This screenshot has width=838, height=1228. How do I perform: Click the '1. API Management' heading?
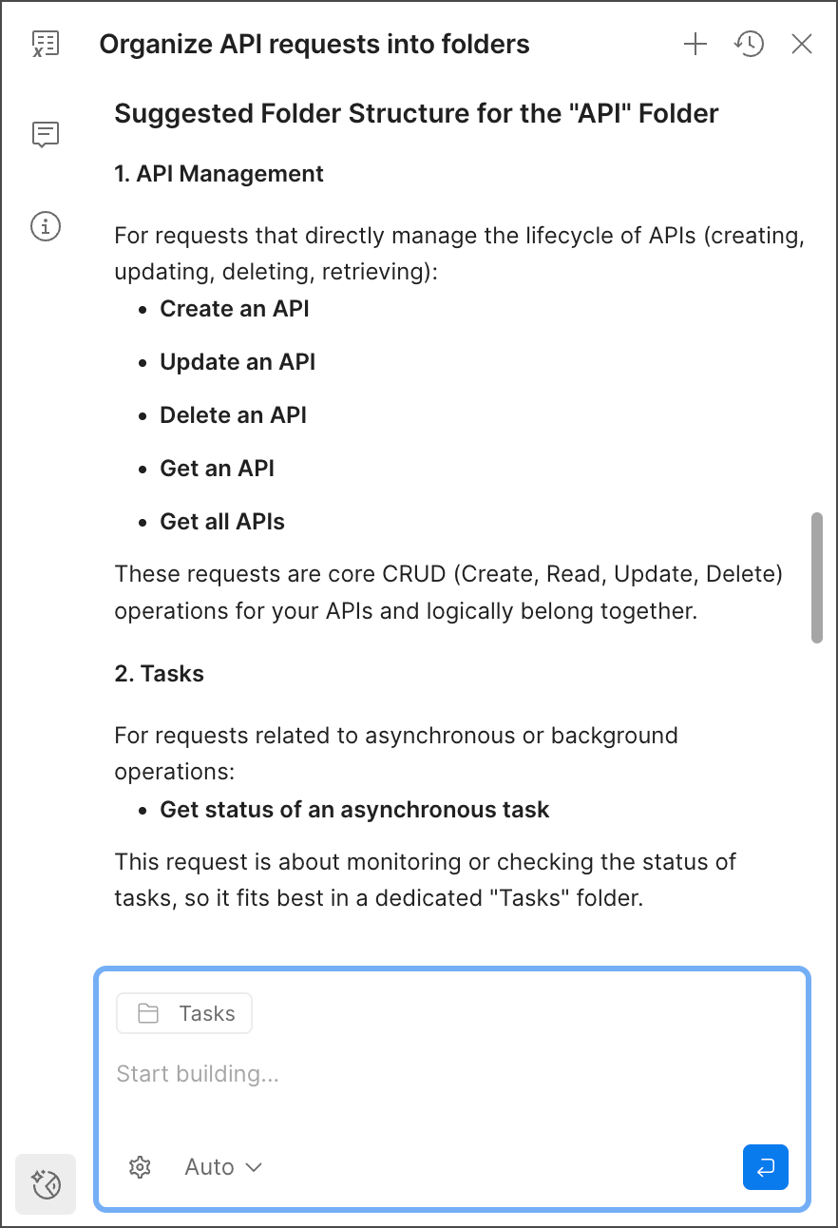pyautogui.click(x=219, y=174)
